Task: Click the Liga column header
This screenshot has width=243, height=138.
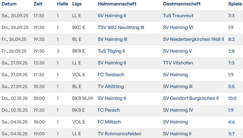Action: (76, 4)
